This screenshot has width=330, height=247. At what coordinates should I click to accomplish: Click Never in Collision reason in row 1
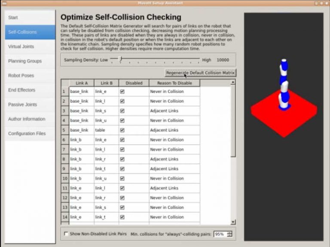174,92
